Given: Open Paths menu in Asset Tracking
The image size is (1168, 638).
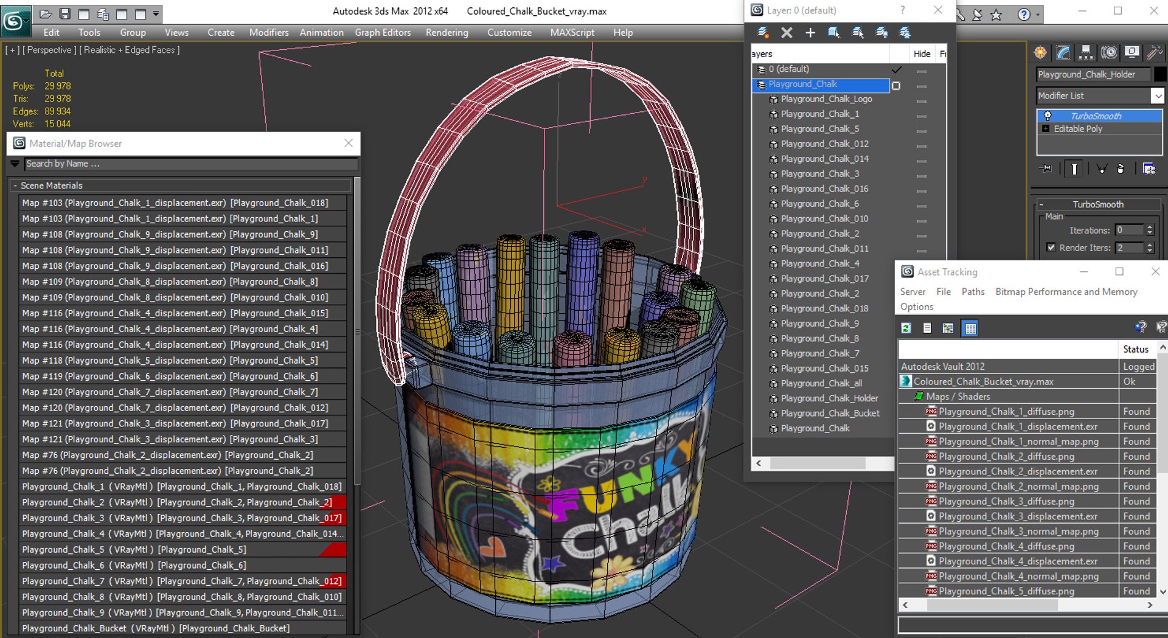Looking at the screenshot, I should tap(973, 292).
